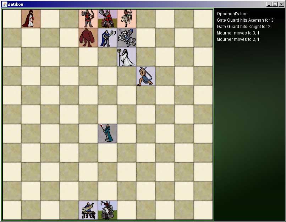The width and height of the screenshot is (286, 222).
Task: Select the blue craftsman seated at table
Action: (88, 210)
